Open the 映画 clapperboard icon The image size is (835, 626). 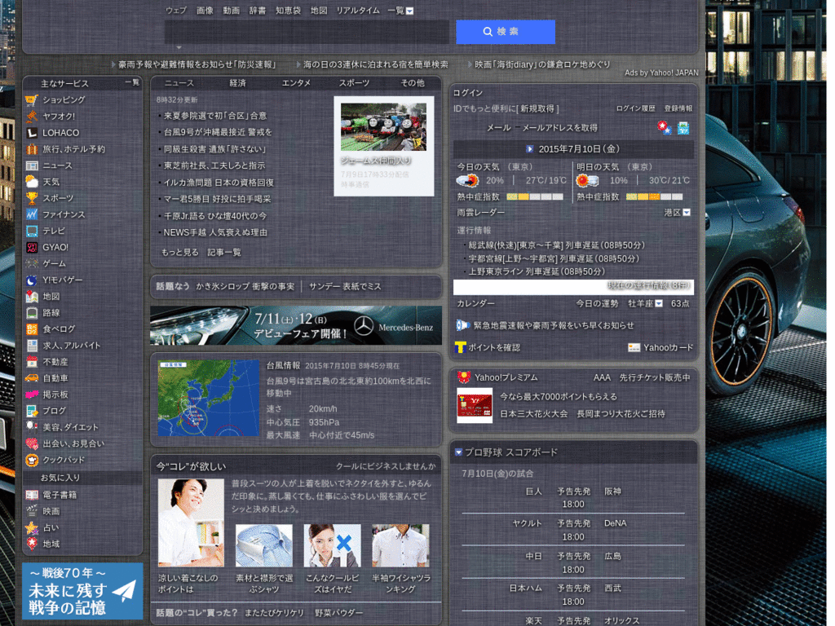(32, 512)
